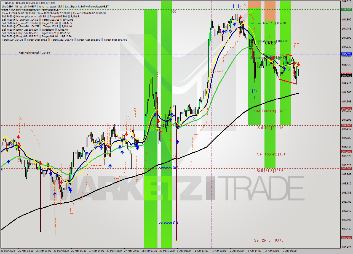Click the DX,M30 symbol title text

click(10, 3)
